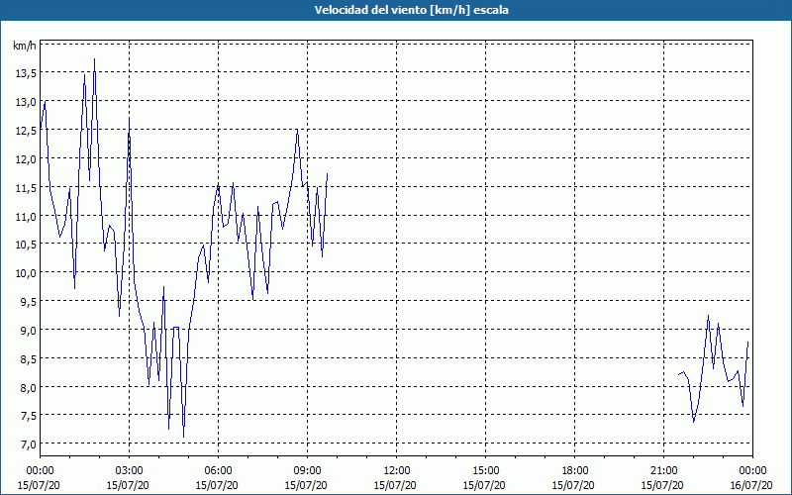Click the '03:00' time label
792x495 pixels.
(130, 471)
